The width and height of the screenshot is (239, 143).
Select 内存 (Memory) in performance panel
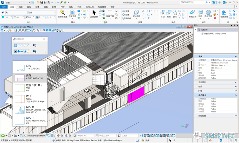30,77
